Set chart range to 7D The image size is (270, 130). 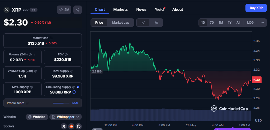[x=212, y=23]
